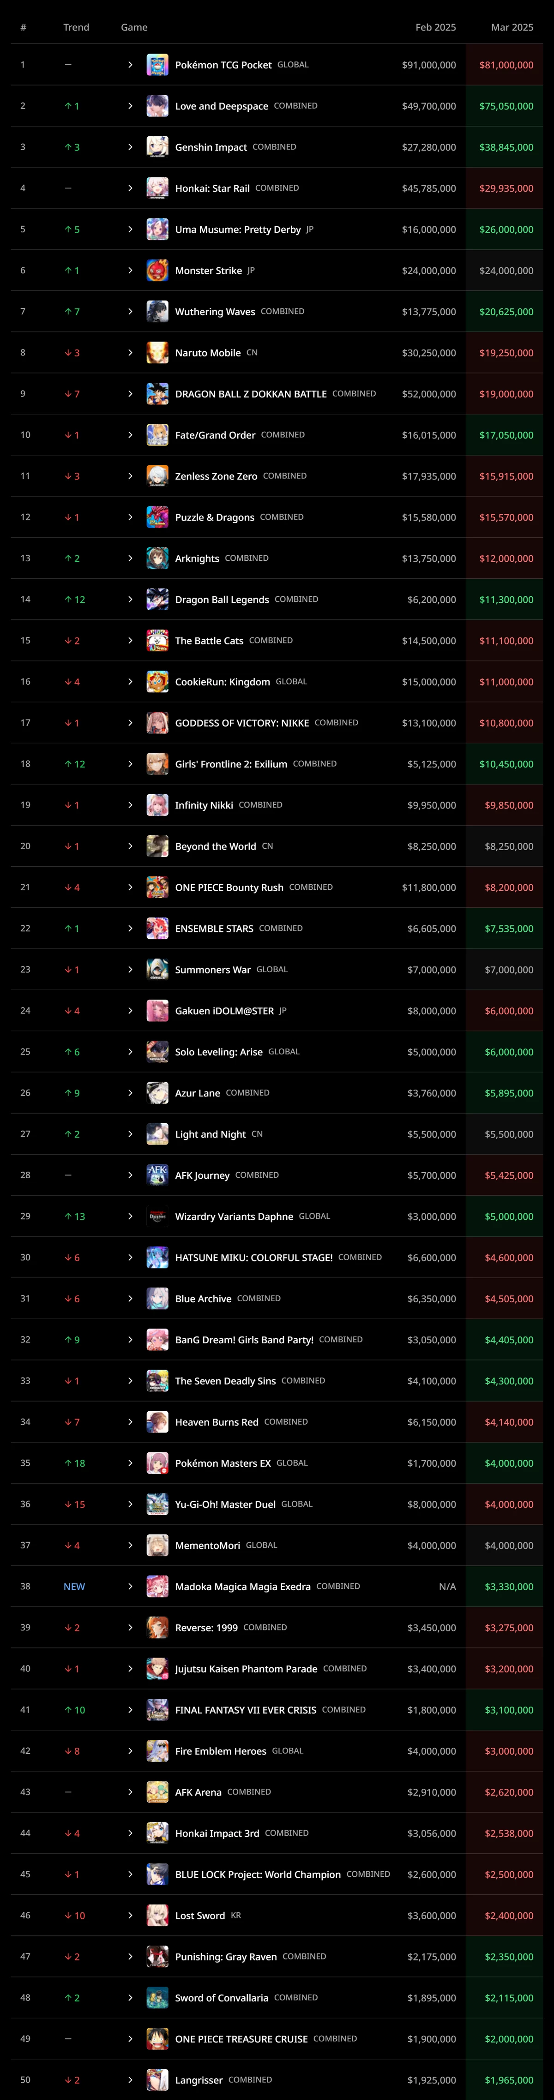Click the ONE PIECE TREASURE CRUISE icon
The image size is (554, 2100).
[x=157, y=2038]
